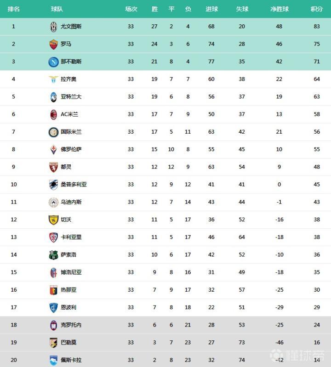This screenshot has width=331, height=367.
Task: Click the Juventus club crest icon
Action: click(x=54, y=27)
